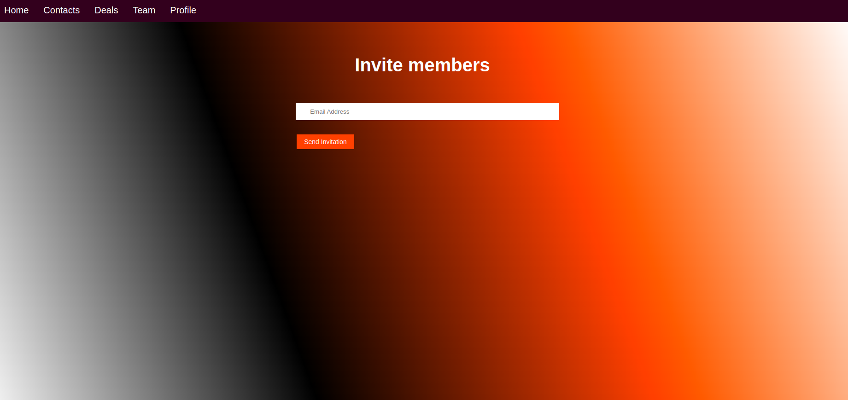Open the Profile page

(183, 10)
